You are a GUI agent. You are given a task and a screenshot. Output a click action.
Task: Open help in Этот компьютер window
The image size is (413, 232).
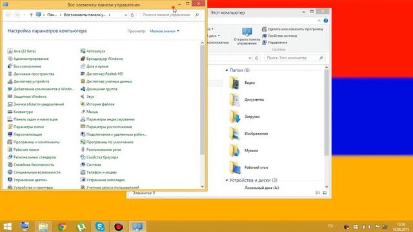326,21
